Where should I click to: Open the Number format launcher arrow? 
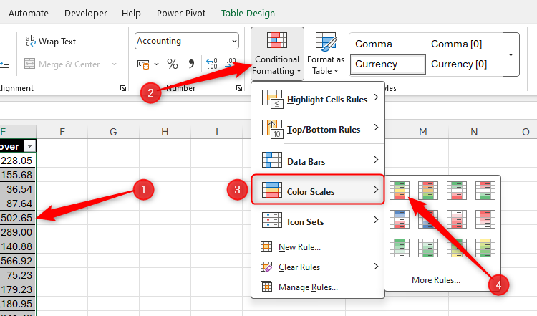pyautogui.click(x=238, y=88)
